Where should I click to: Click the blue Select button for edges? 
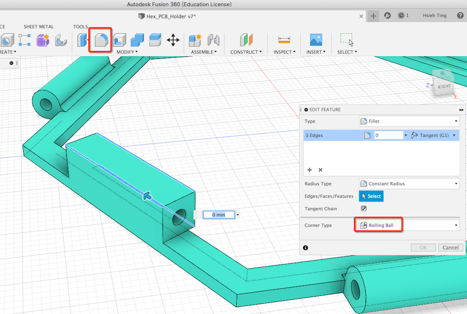(x=371, y=196)
